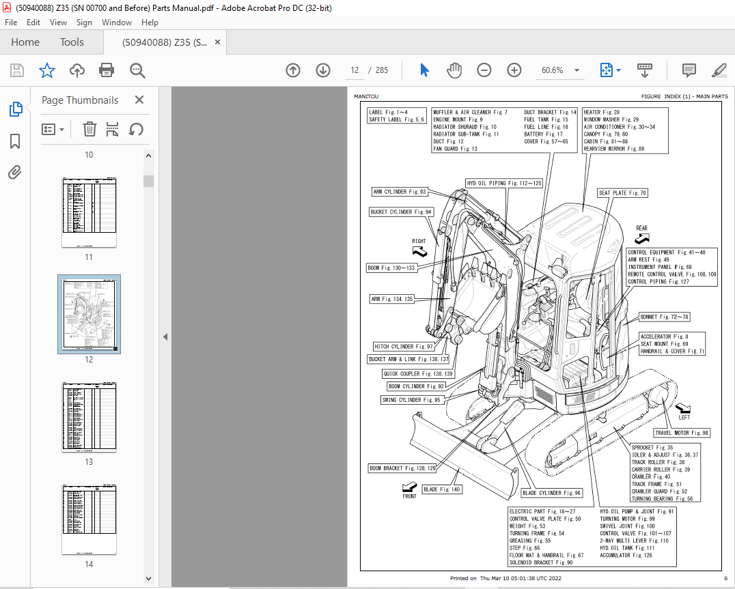The height and width of the screenshot is (589, 735).
Task: Go to next page with down arrow
Action: point(323,70)
